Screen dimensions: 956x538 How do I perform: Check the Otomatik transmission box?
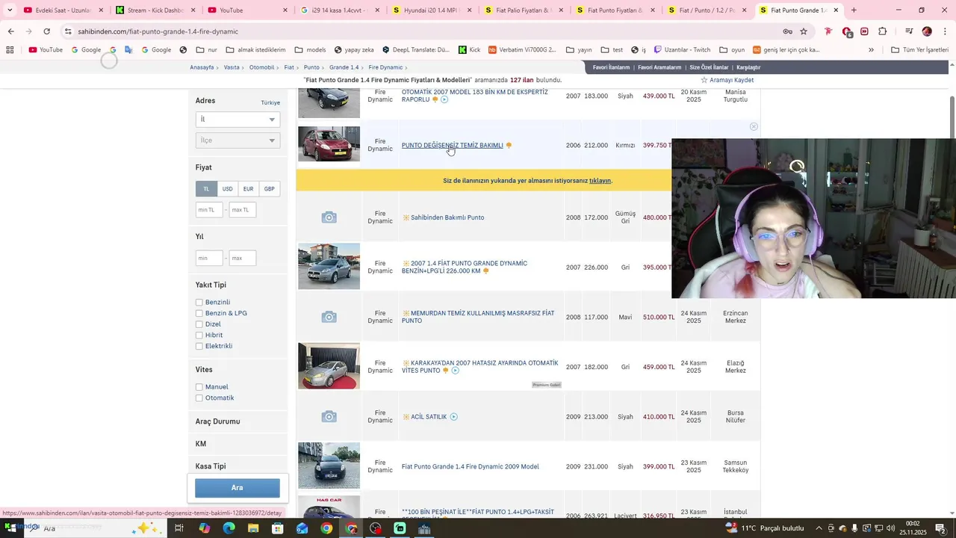[199, 398]
